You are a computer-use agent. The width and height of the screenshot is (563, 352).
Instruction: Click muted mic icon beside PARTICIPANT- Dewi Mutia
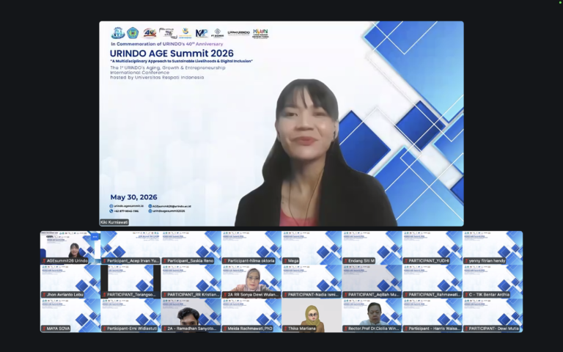466,329
